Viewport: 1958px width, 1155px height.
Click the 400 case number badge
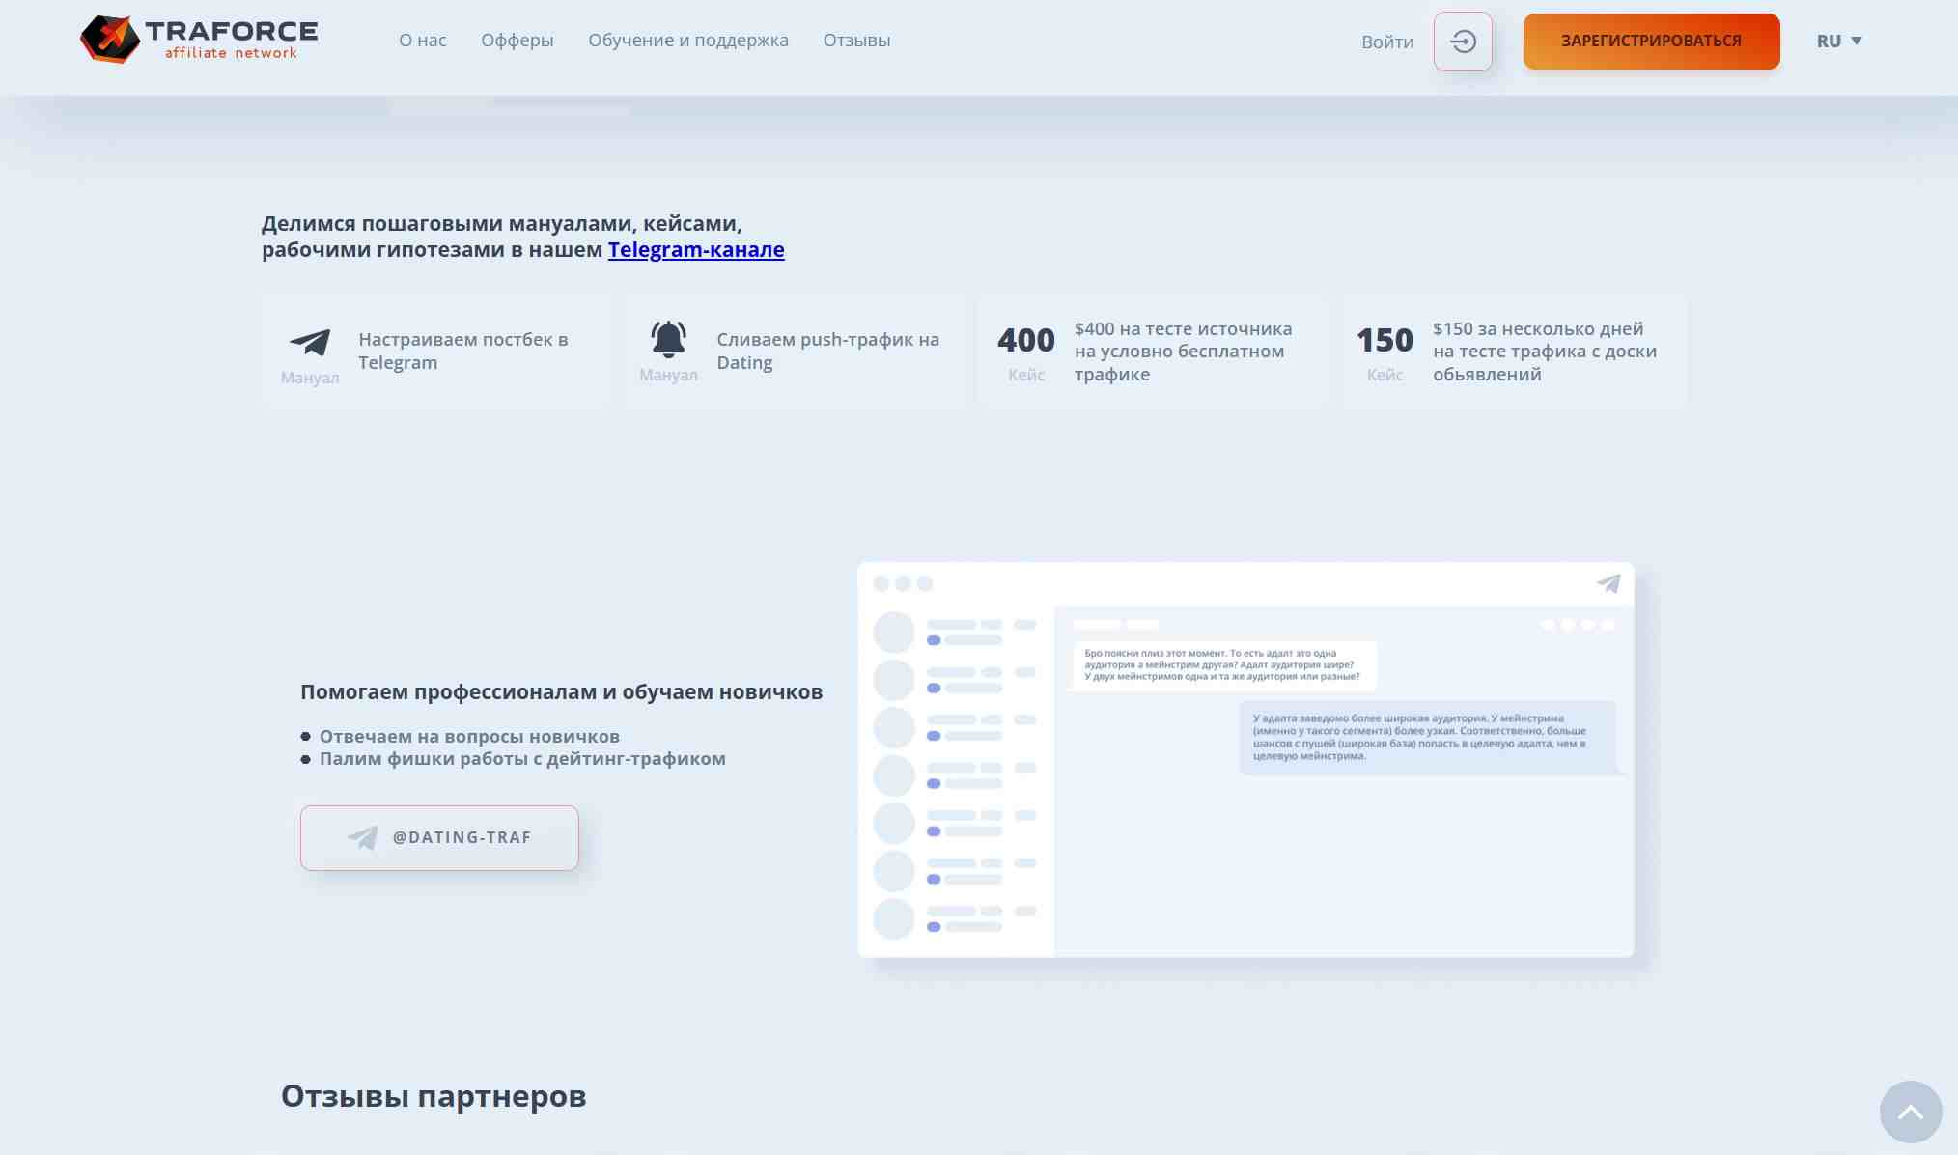(1025, 340)
